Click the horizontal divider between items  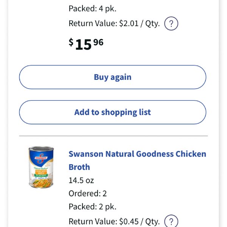[113, 136]
